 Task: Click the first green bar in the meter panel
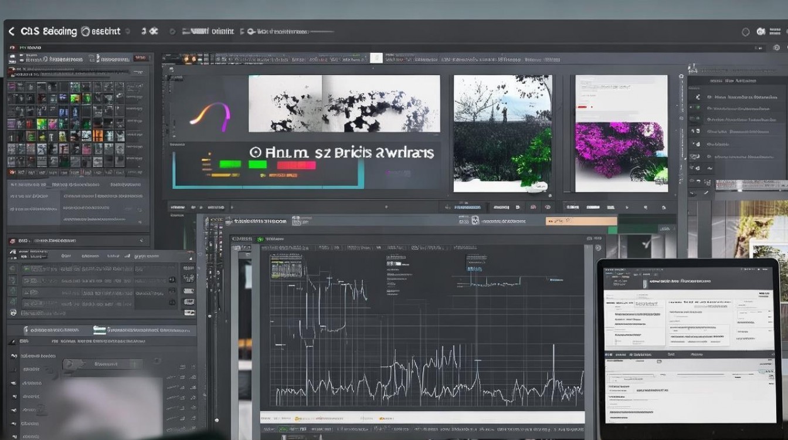[229, 165]
